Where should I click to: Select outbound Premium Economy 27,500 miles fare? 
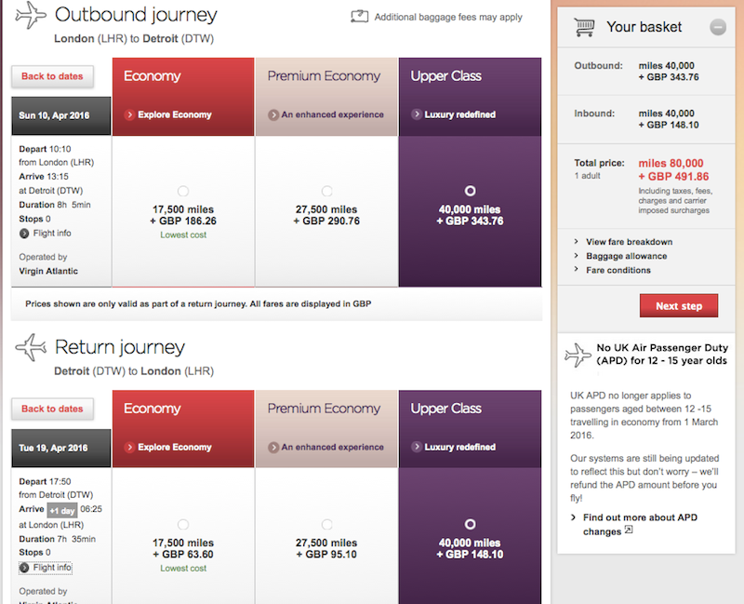325,191
